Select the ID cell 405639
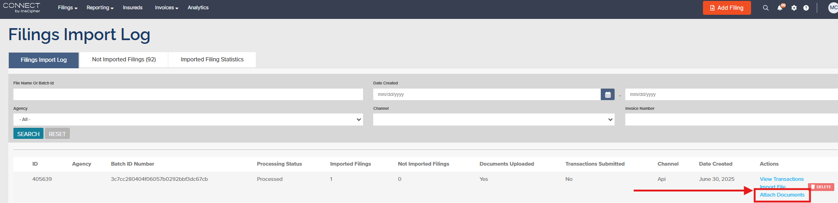 pyautogui.click(x=42, y=179)
